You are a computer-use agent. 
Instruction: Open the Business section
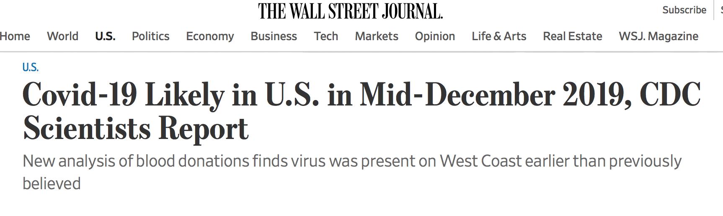pyautogui.click(x=274, y=36)
